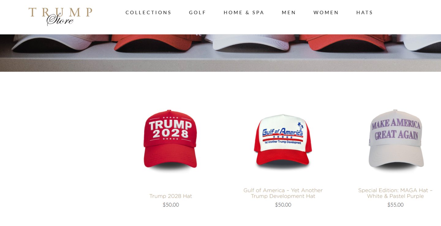This screenshot has height=226, width=441.
Task: Click the $55.00 price label
Action: coord(395,205)
